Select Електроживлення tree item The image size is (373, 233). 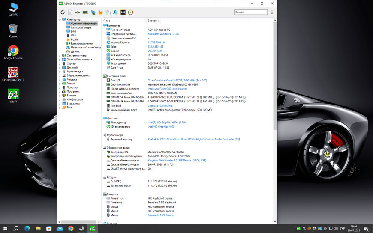[82, 44]
